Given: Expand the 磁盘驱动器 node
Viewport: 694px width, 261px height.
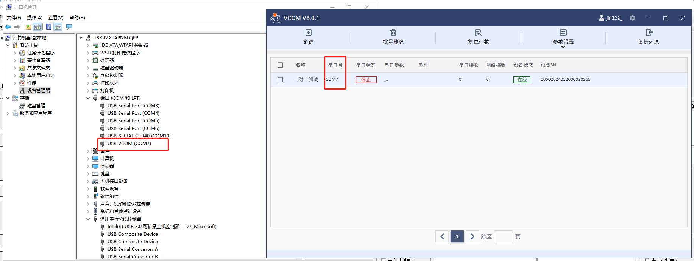Looking at the screenshot, I should pos(88,68).
